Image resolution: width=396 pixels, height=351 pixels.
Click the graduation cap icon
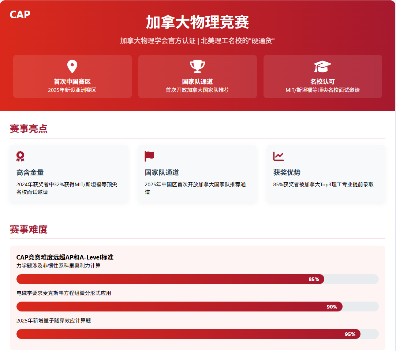(322, 66)
